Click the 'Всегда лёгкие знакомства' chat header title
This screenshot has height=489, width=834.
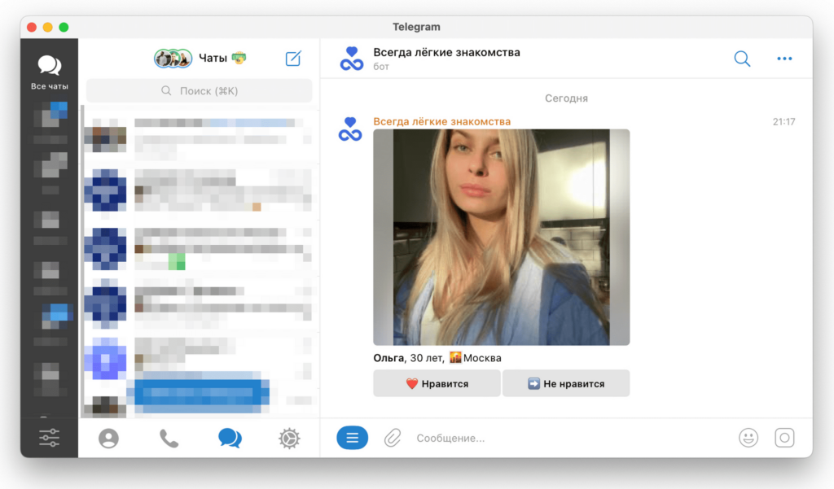click(446, 53)
